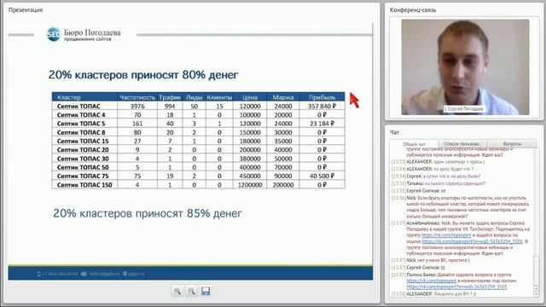Click the Частотность column header
The image size is (546, 307).
(137, 97)
